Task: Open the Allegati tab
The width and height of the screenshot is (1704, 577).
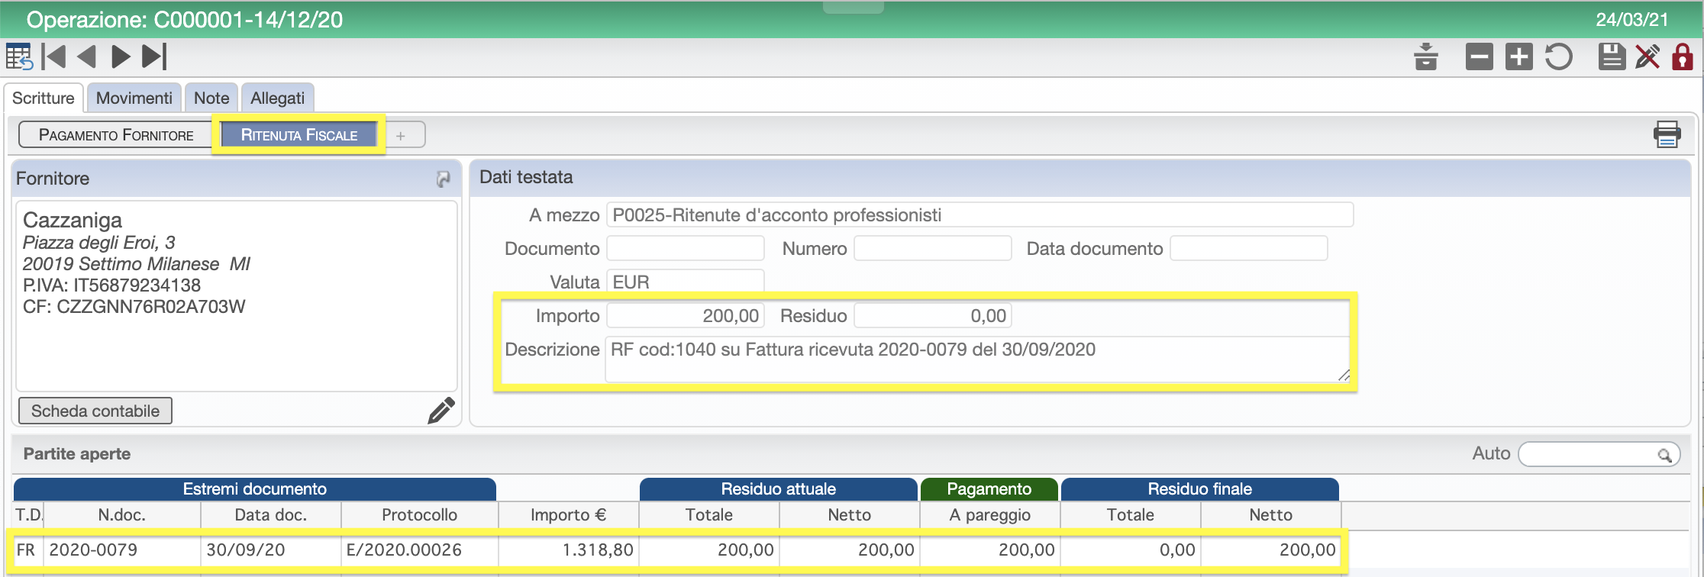Action: [278, 98]
